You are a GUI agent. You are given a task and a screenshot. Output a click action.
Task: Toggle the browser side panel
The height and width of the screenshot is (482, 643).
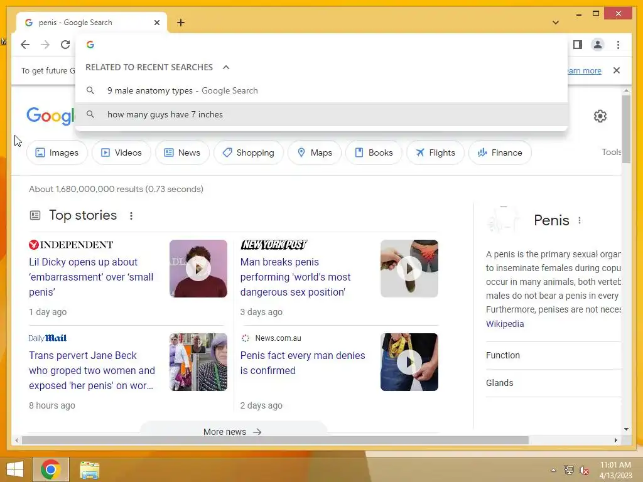point(578,45)
